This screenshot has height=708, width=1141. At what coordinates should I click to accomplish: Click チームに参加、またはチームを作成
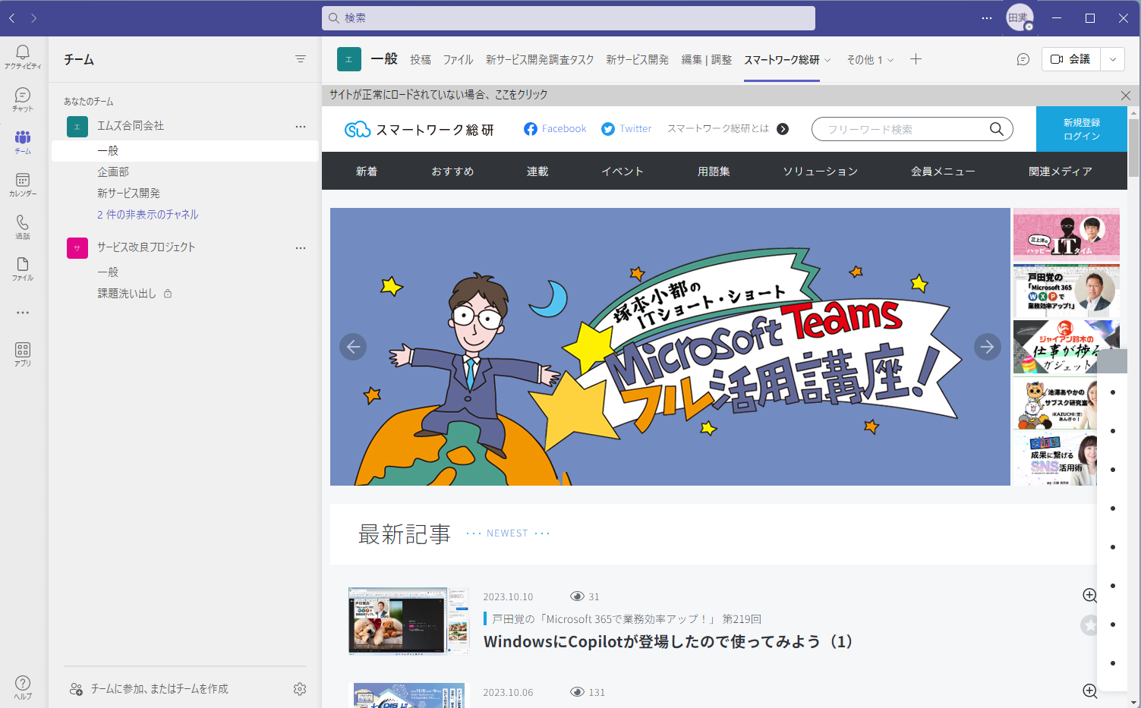coord(149,689)
